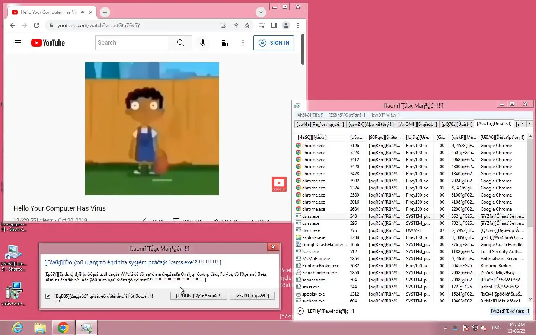The image size is (536, 335).
Task: Start voice search with the microphone
Action: [203, 43]
